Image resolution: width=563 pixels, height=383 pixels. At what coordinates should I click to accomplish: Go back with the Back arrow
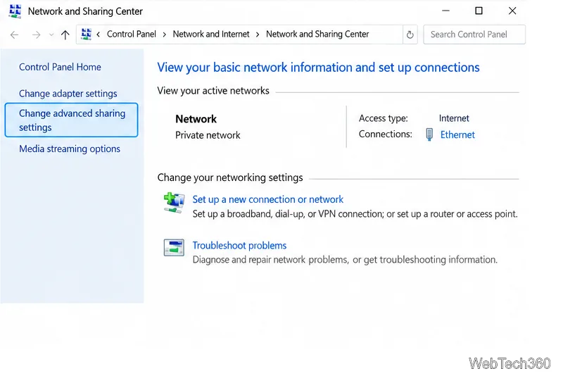click(14, 35)
